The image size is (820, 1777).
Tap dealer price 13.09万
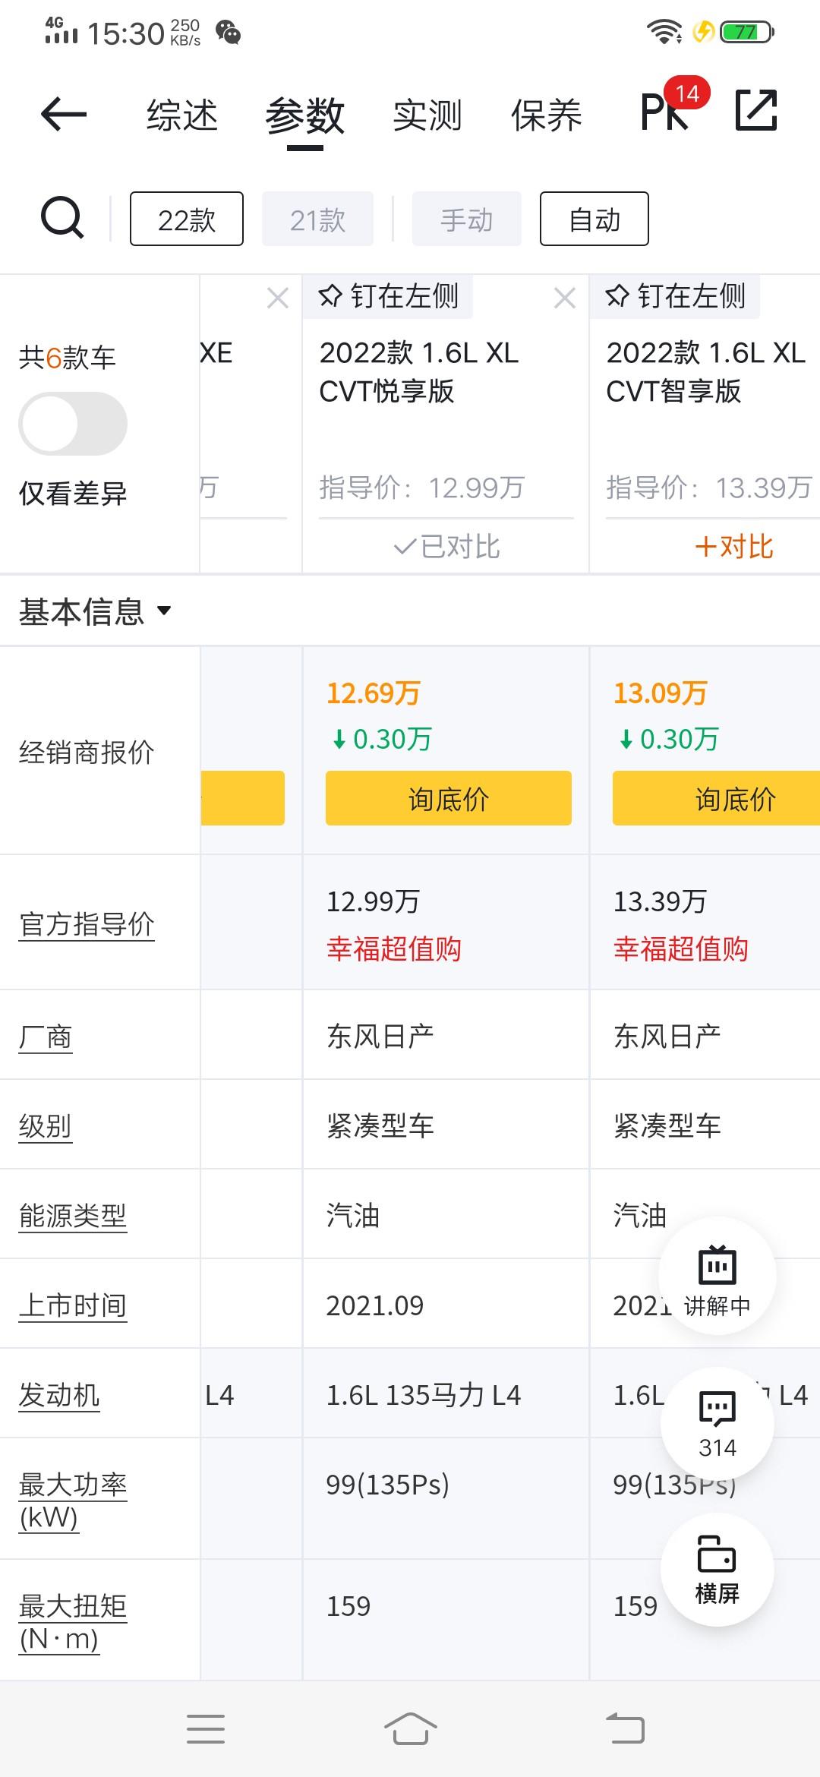click(x=661, y=693)
